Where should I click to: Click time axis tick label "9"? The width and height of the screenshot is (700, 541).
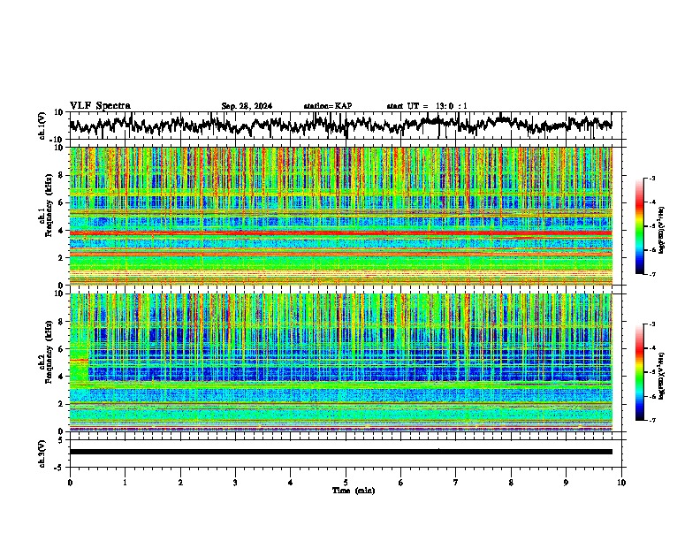(566, 483)
